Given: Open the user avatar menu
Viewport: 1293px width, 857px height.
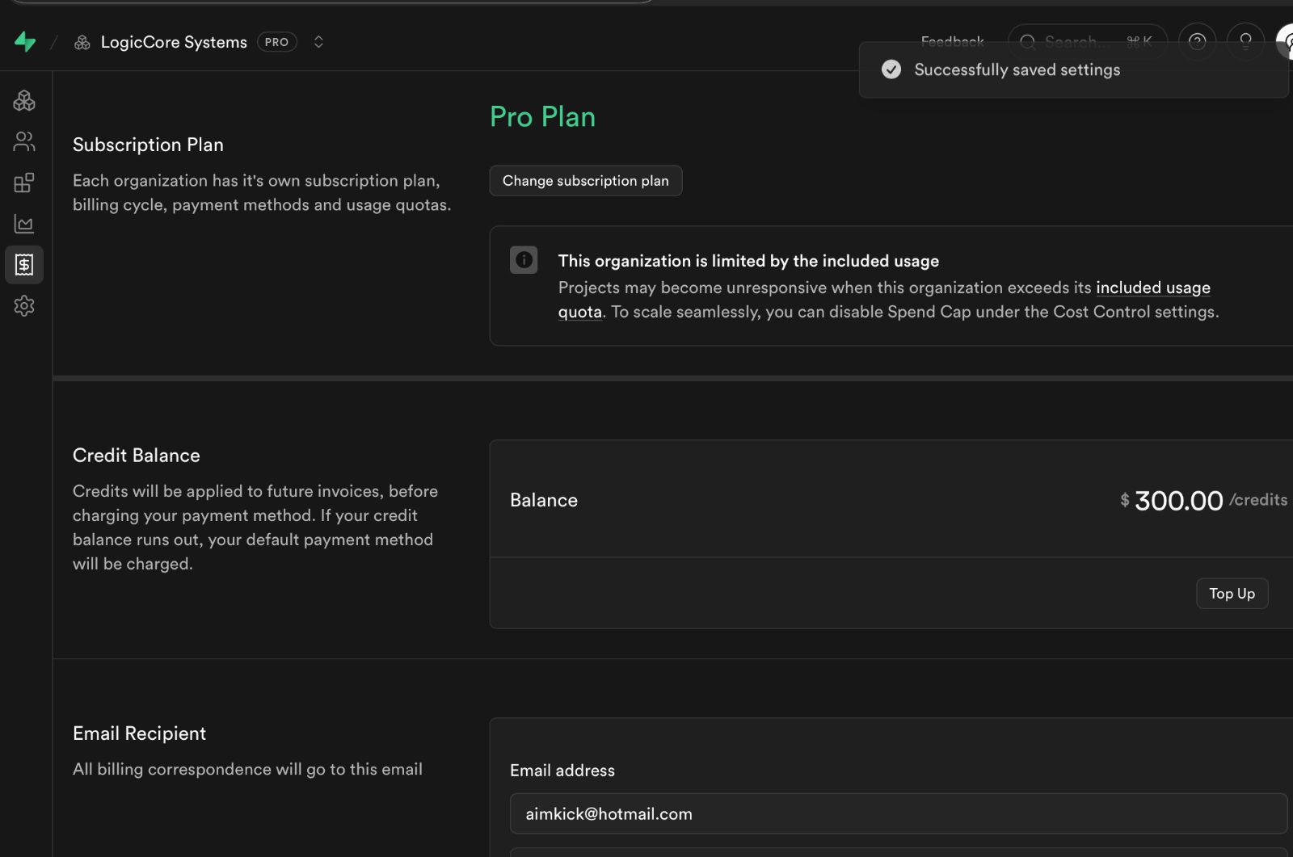Looking at the screenshot, I should (x=1285, y=41).
